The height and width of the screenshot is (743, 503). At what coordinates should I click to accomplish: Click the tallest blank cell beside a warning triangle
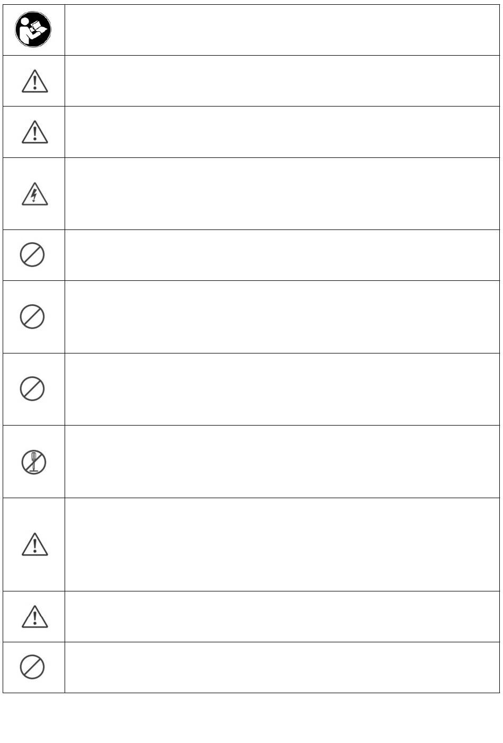(x=282, y=544)
